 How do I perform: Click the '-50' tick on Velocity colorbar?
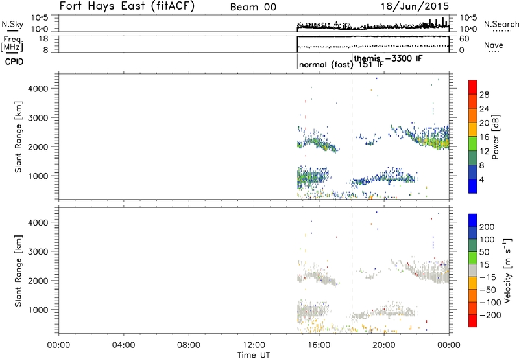[x=488, y=290]
